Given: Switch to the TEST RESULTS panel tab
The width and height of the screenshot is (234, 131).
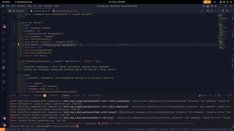Looking at the screenshot, I should pyautogui.click(x=25, y=95).
